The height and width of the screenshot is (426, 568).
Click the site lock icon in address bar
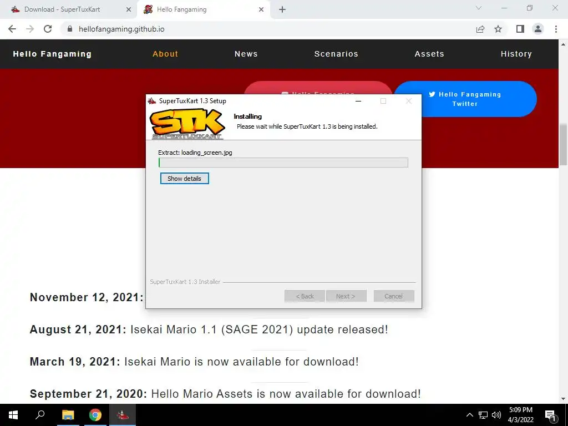point(70,29)
